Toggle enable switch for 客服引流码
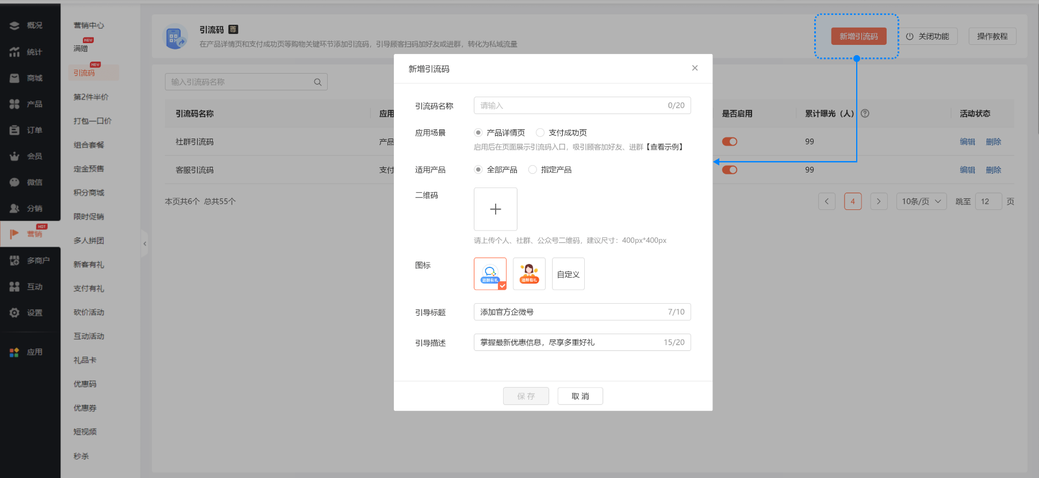The width and height of the screenshot is (1039, 478). 730,170
